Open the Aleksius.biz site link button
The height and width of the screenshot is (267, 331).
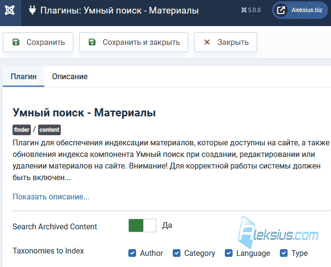[x=300, y=10]
